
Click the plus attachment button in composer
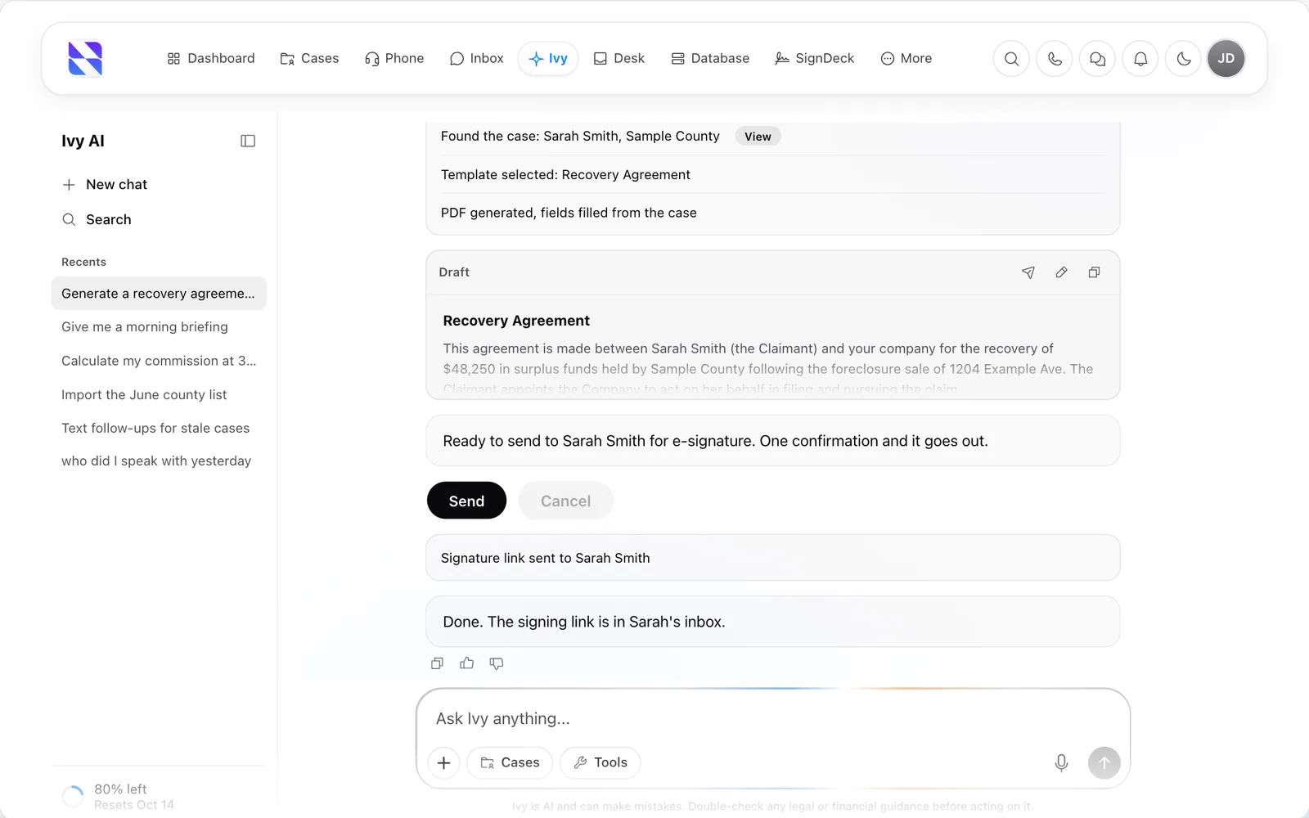tap(443, 762)
